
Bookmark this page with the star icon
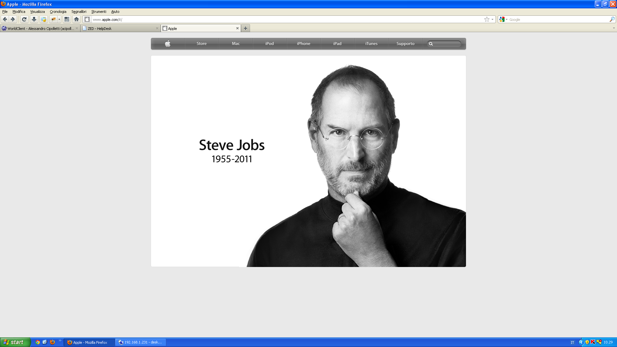coord(487,19)
